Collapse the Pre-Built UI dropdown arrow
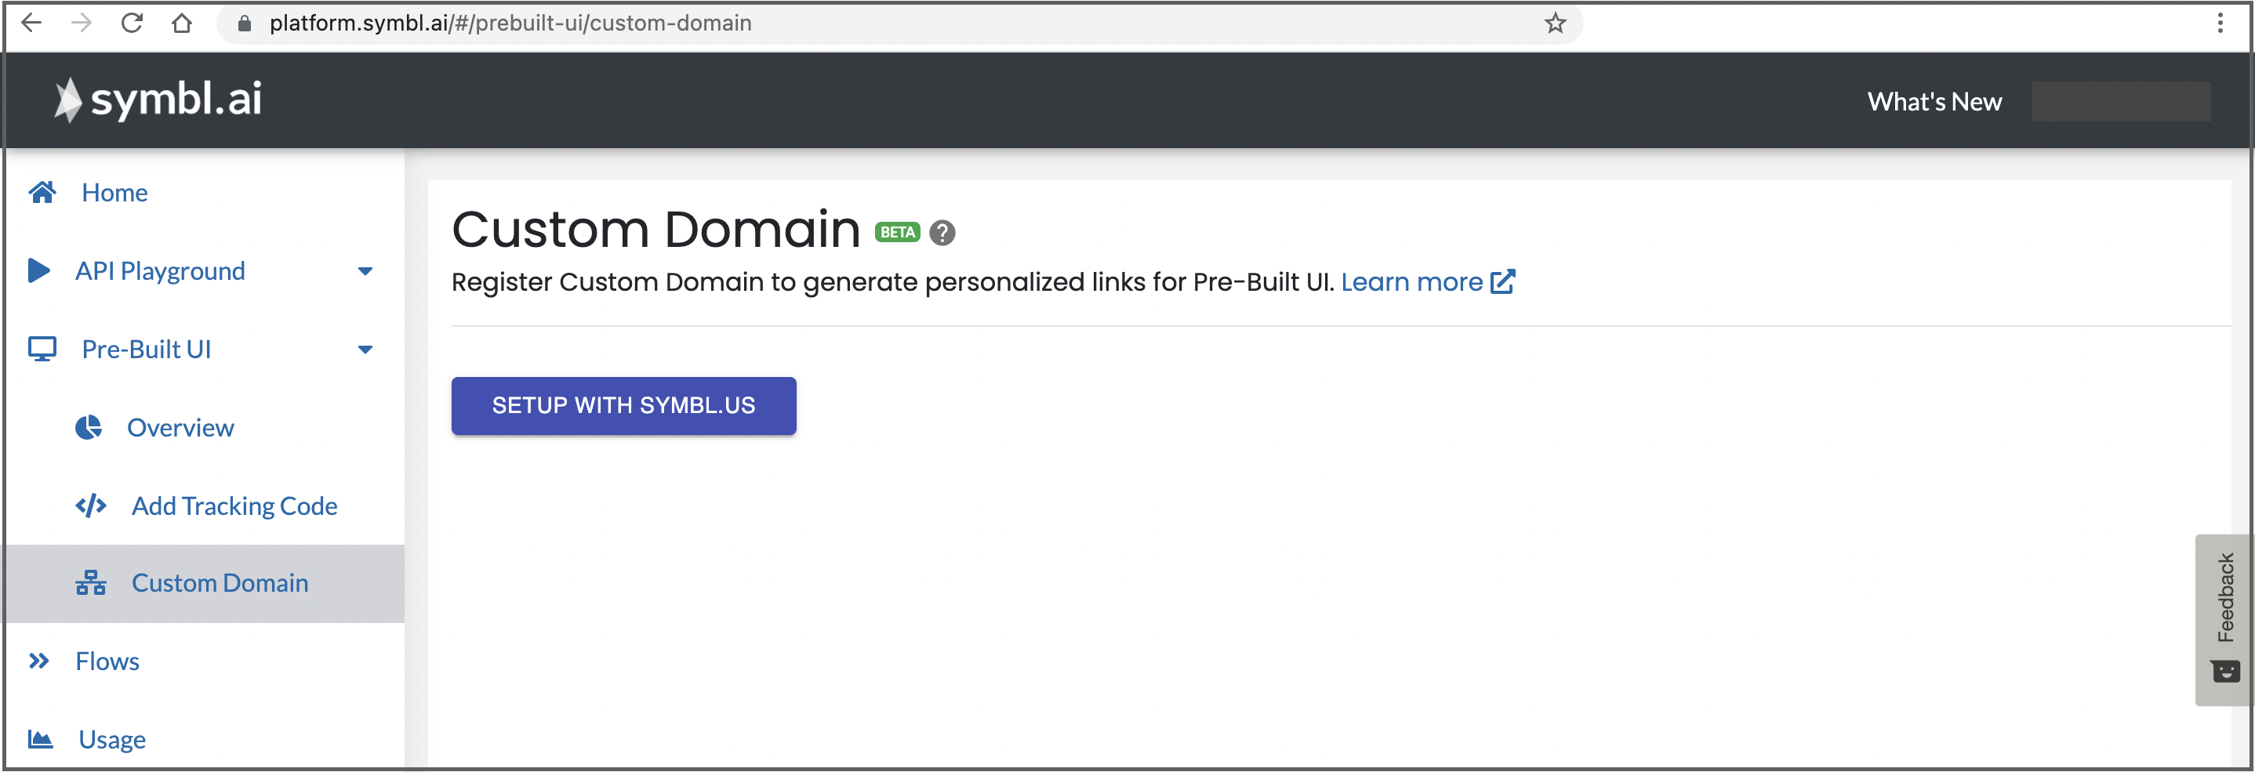This screenshot has width=2255, height=772. [365, 350]
